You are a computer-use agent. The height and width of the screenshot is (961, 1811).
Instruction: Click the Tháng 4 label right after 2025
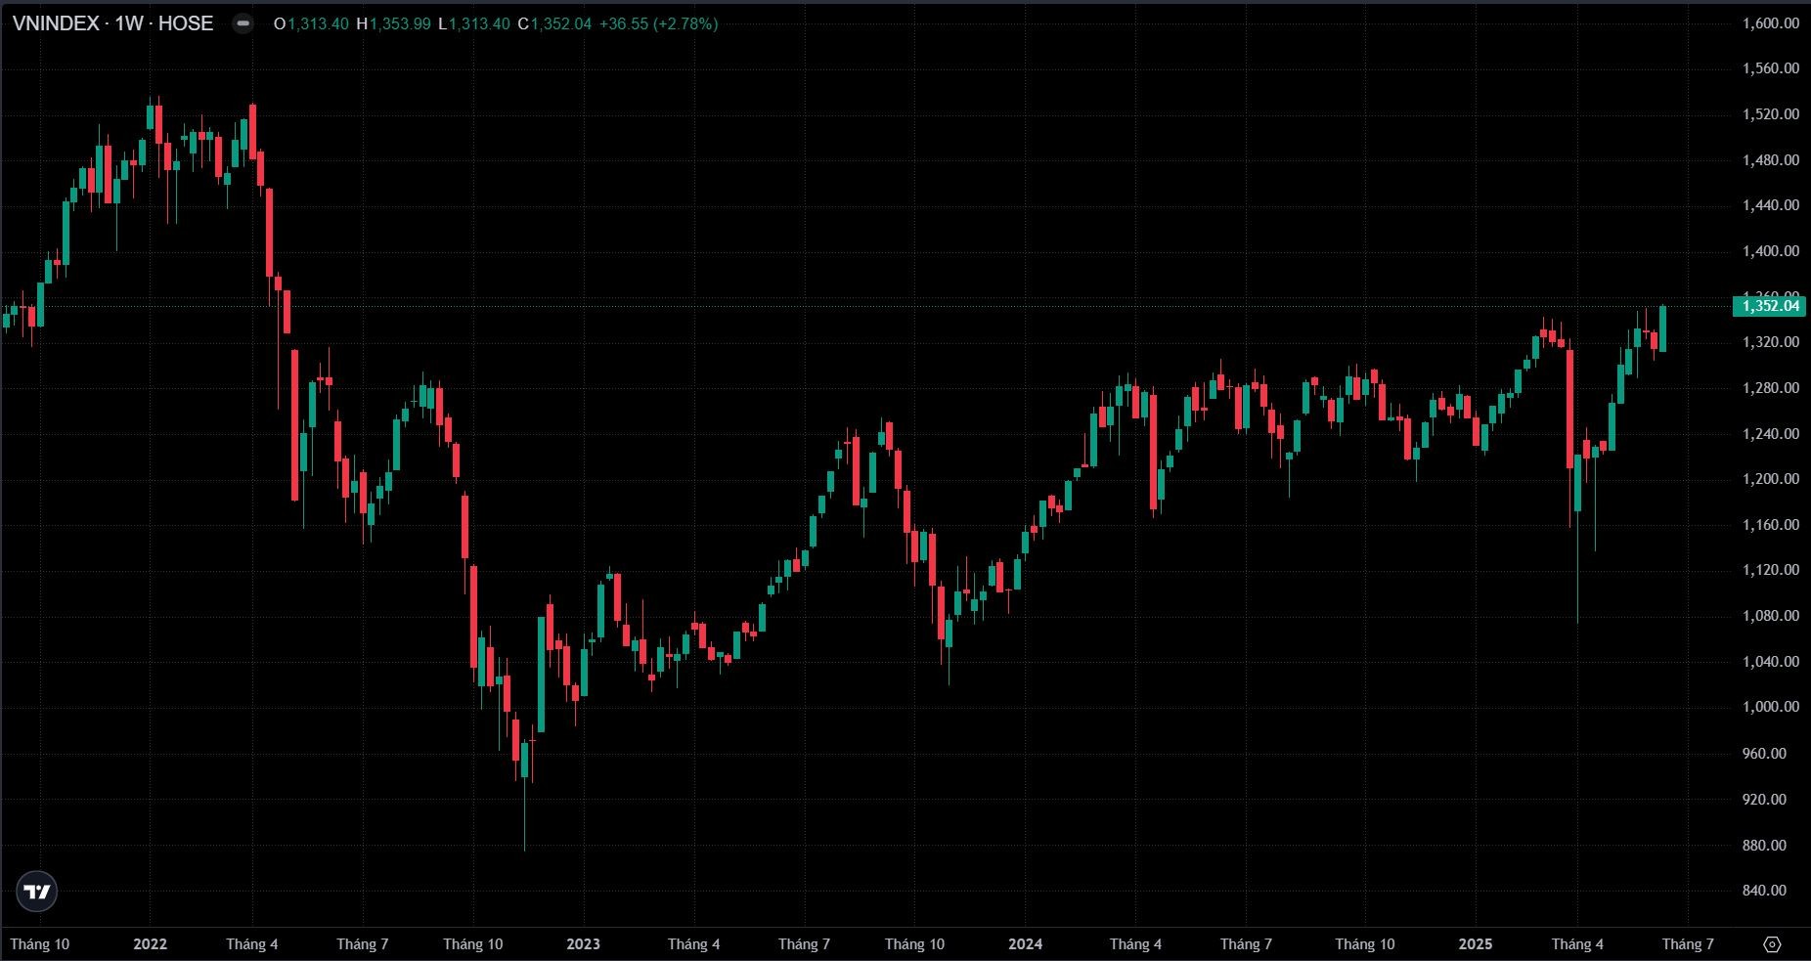click(1578, 944)
